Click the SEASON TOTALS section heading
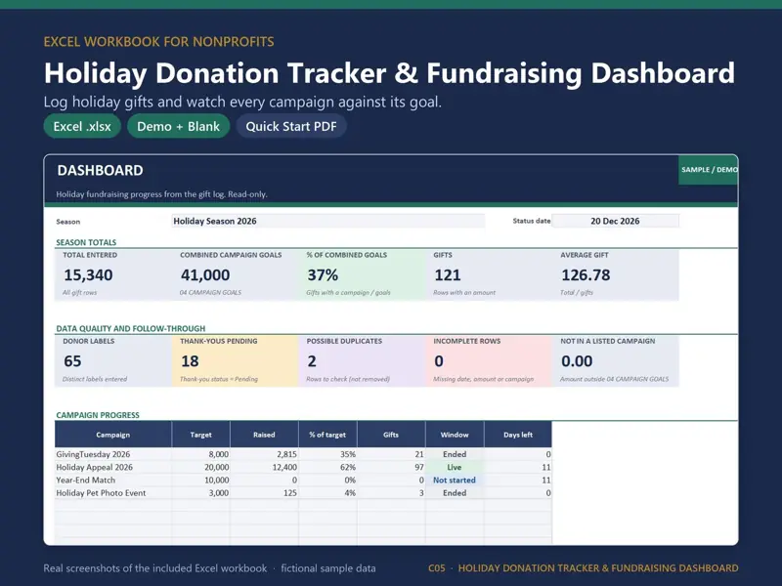 (86, 242)
